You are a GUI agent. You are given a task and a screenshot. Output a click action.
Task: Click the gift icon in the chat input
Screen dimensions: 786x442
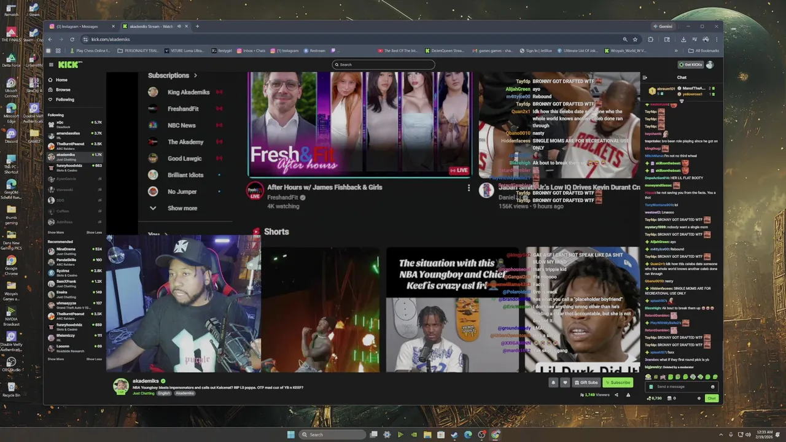coord(652,387)
